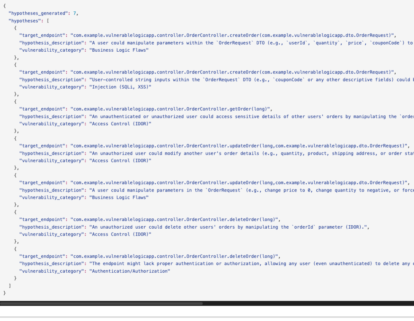Click the "hypotheses_generated" key
The width and height of the screenshot is (414, 321).
coord(38,13)
